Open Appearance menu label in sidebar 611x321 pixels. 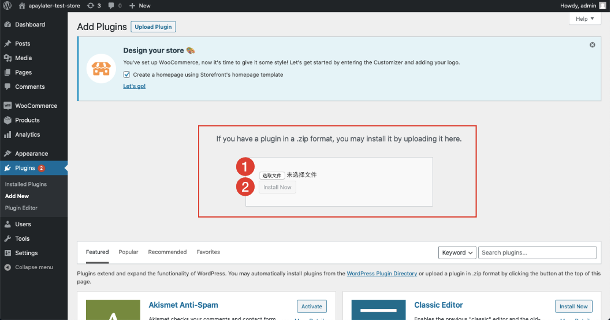click(x=32, y=154)
